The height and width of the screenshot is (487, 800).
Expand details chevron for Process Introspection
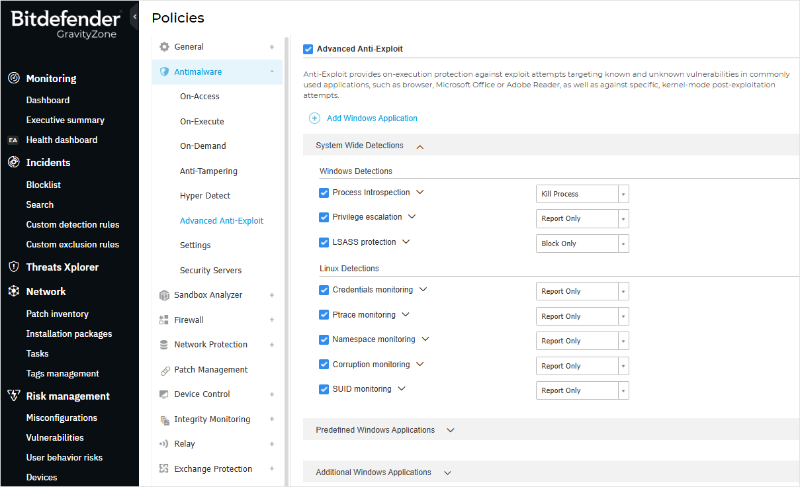click(420, 193)
